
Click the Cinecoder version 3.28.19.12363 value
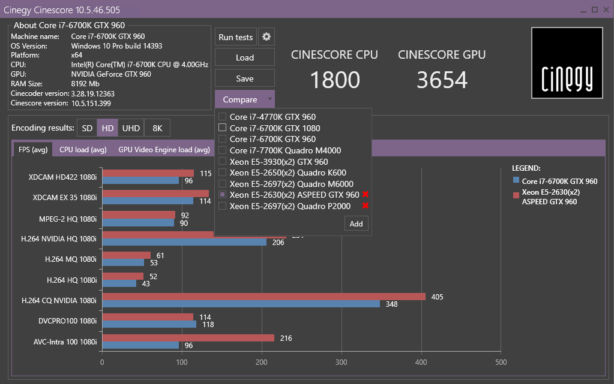point(93,94)
